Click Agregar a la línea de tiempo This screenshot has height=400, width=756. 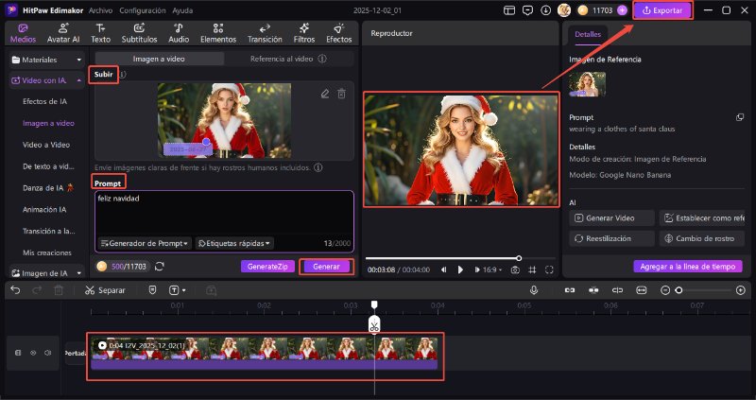pyautogui.click(x=688, y=267)
